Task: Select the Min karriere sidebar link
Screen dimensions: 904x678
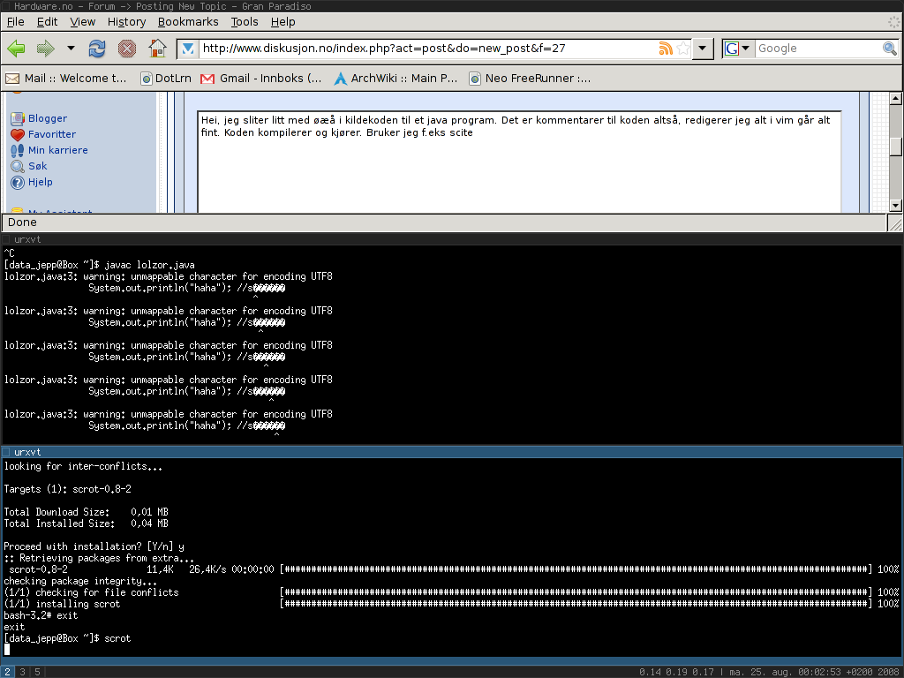Action: [57, 150]
